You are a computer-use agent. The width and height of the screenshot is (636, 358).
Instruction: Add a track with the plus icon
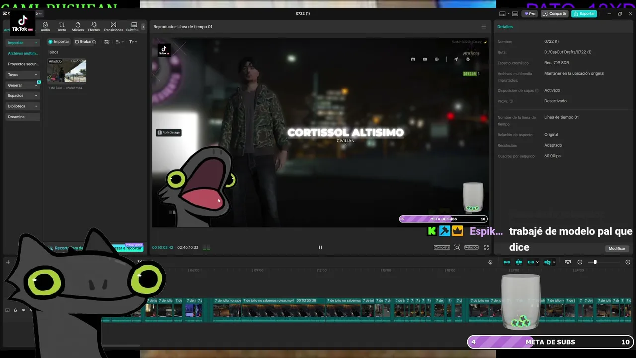[8, 262]
